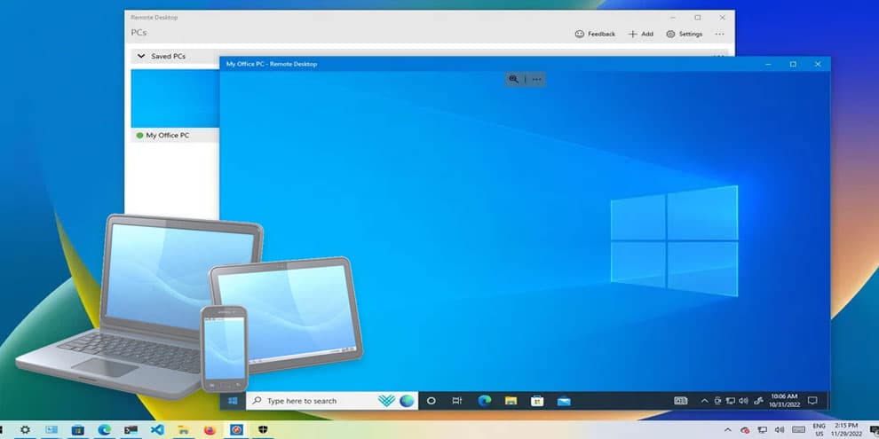Click the zoom magnifier in the remote session bar
Viewport: 879px width, 439px height.
513,80
